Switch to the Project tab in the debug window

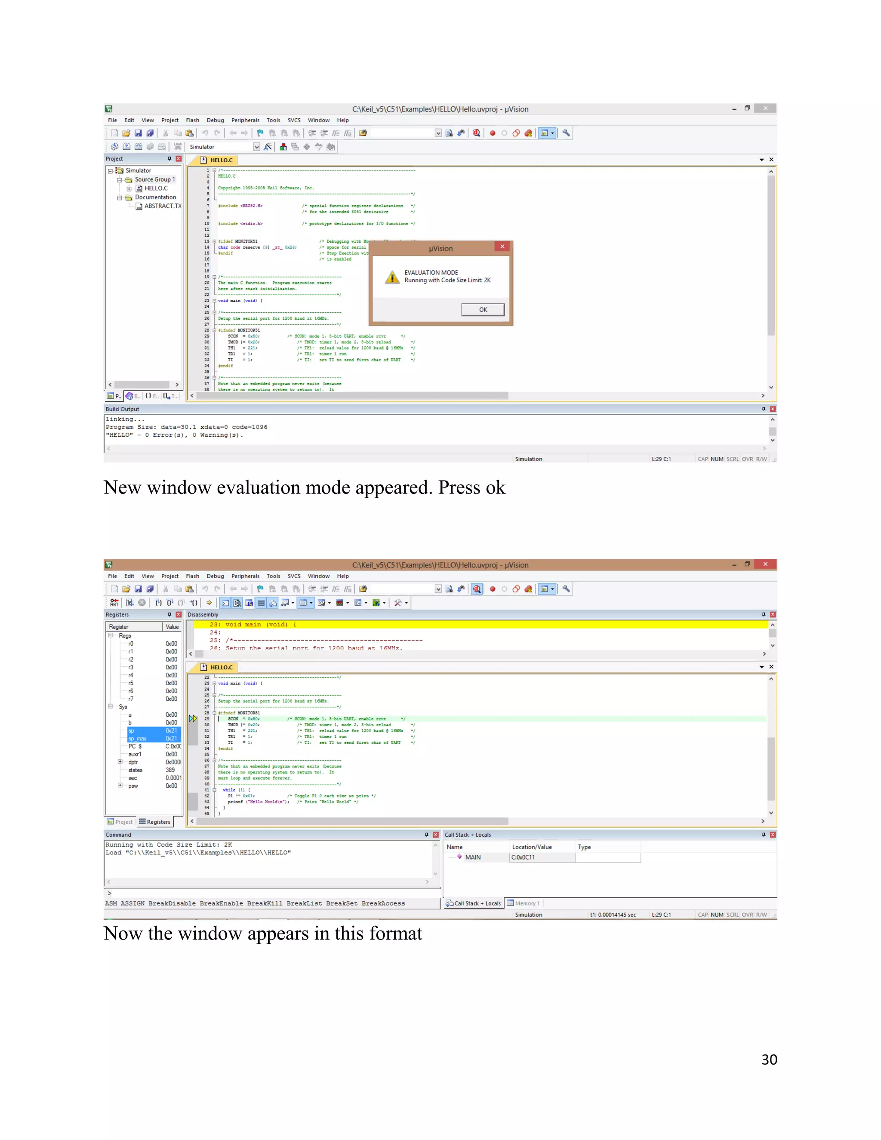coord(120,822)
